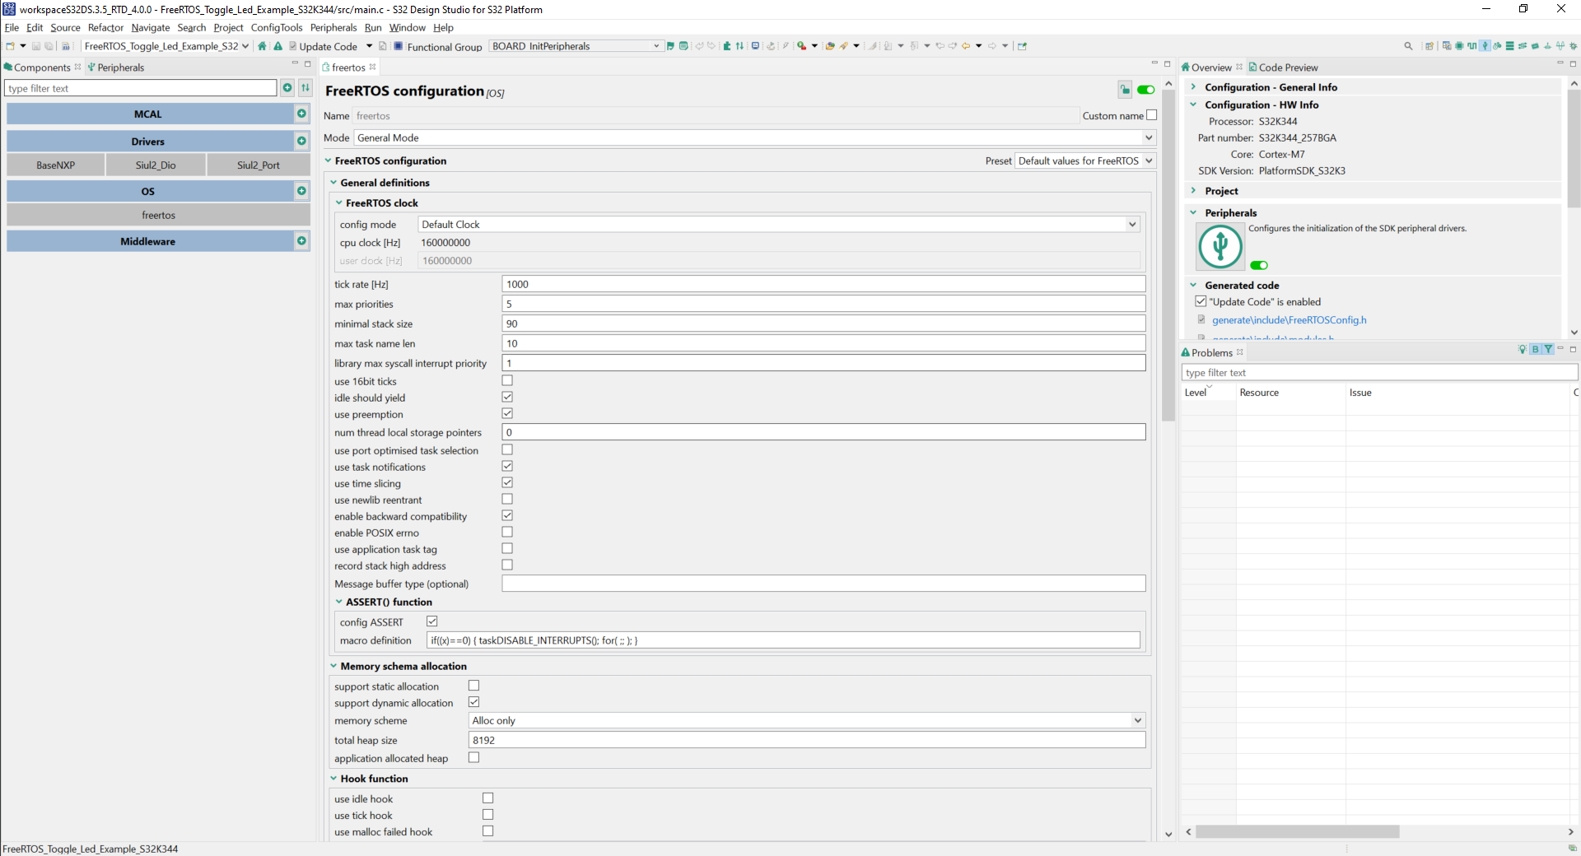
Task: Click the search icon in the toolbar
Action: (x=1408, y=46)
